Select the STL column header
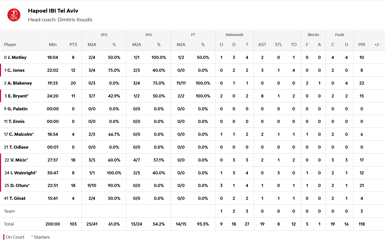 [x=278, y=44]
